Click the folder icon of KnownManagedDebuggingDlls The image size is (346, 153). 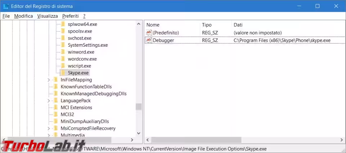56,94
